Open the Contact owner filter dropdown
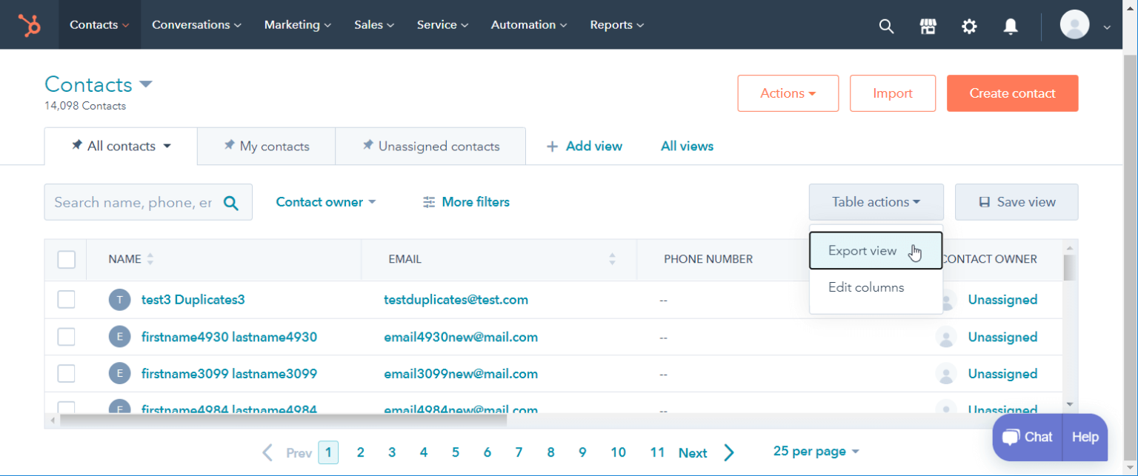 coord(325,201)
